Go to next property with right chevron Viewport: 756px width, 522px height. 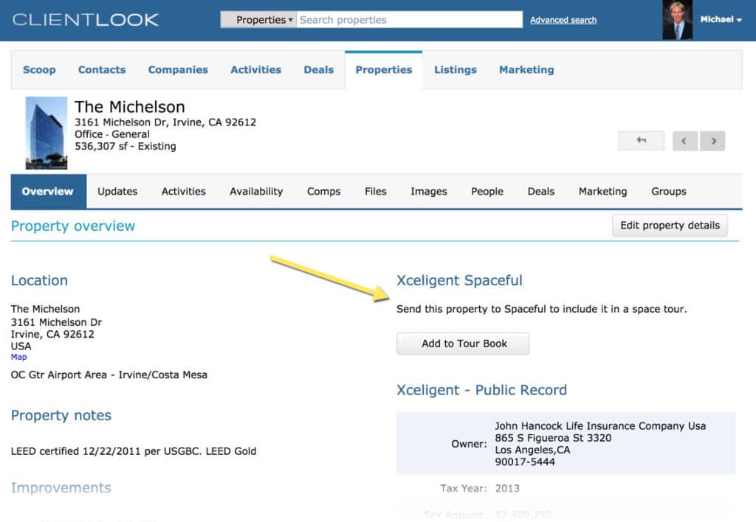click(713, 141)
